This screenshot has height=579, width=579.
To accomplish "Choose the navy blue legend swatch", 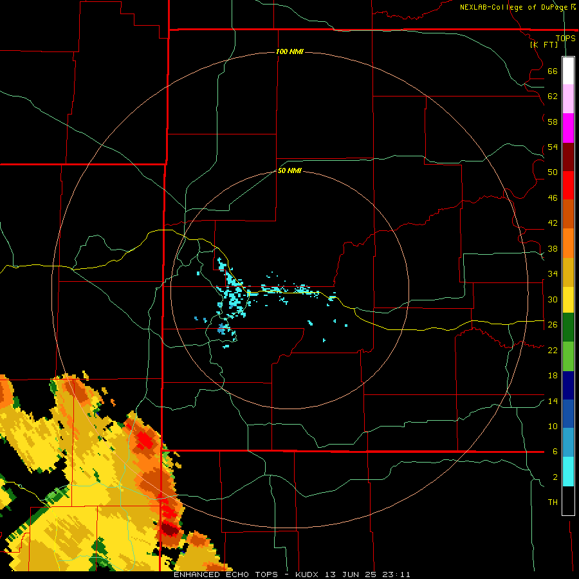I will tap(568, 385).
